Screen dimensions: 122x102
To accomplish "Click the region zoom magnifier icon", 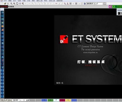I will 23,4.
